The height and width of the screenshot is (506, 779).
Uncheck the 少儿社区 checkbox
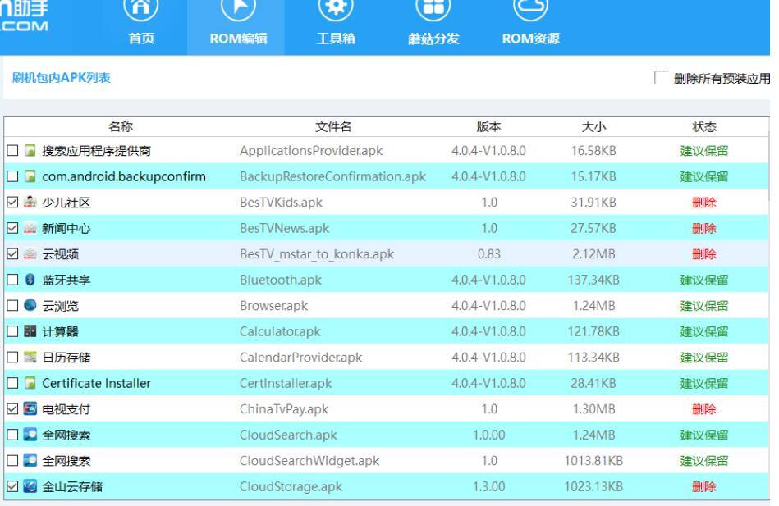[11, 203]
